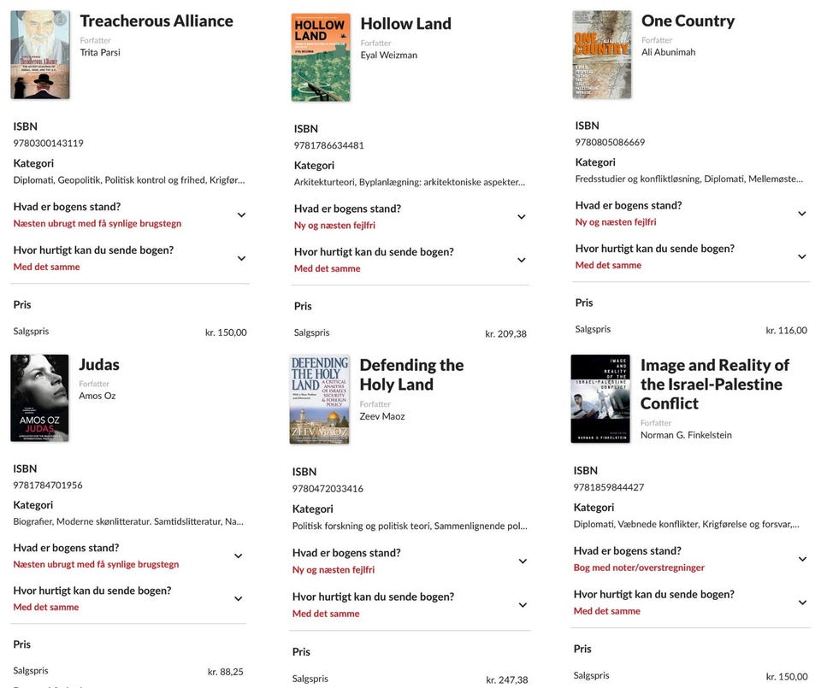Expand book condition chevron for One Country

[802, 214]
